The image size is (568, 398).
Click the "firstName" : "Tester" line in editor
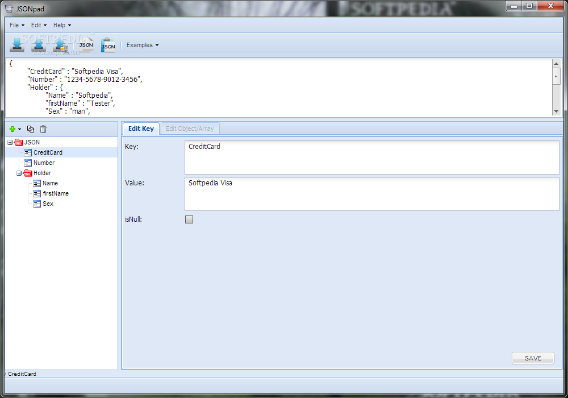click(81, 103)
